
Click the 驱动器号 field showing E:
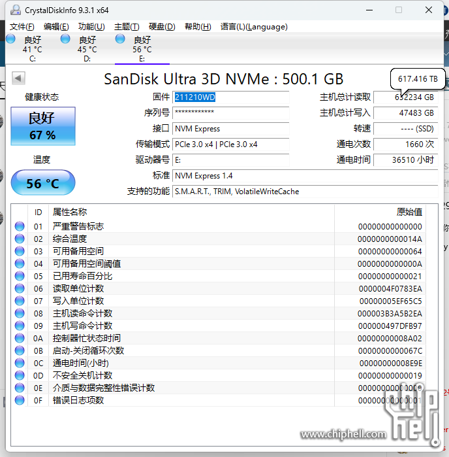231,160
